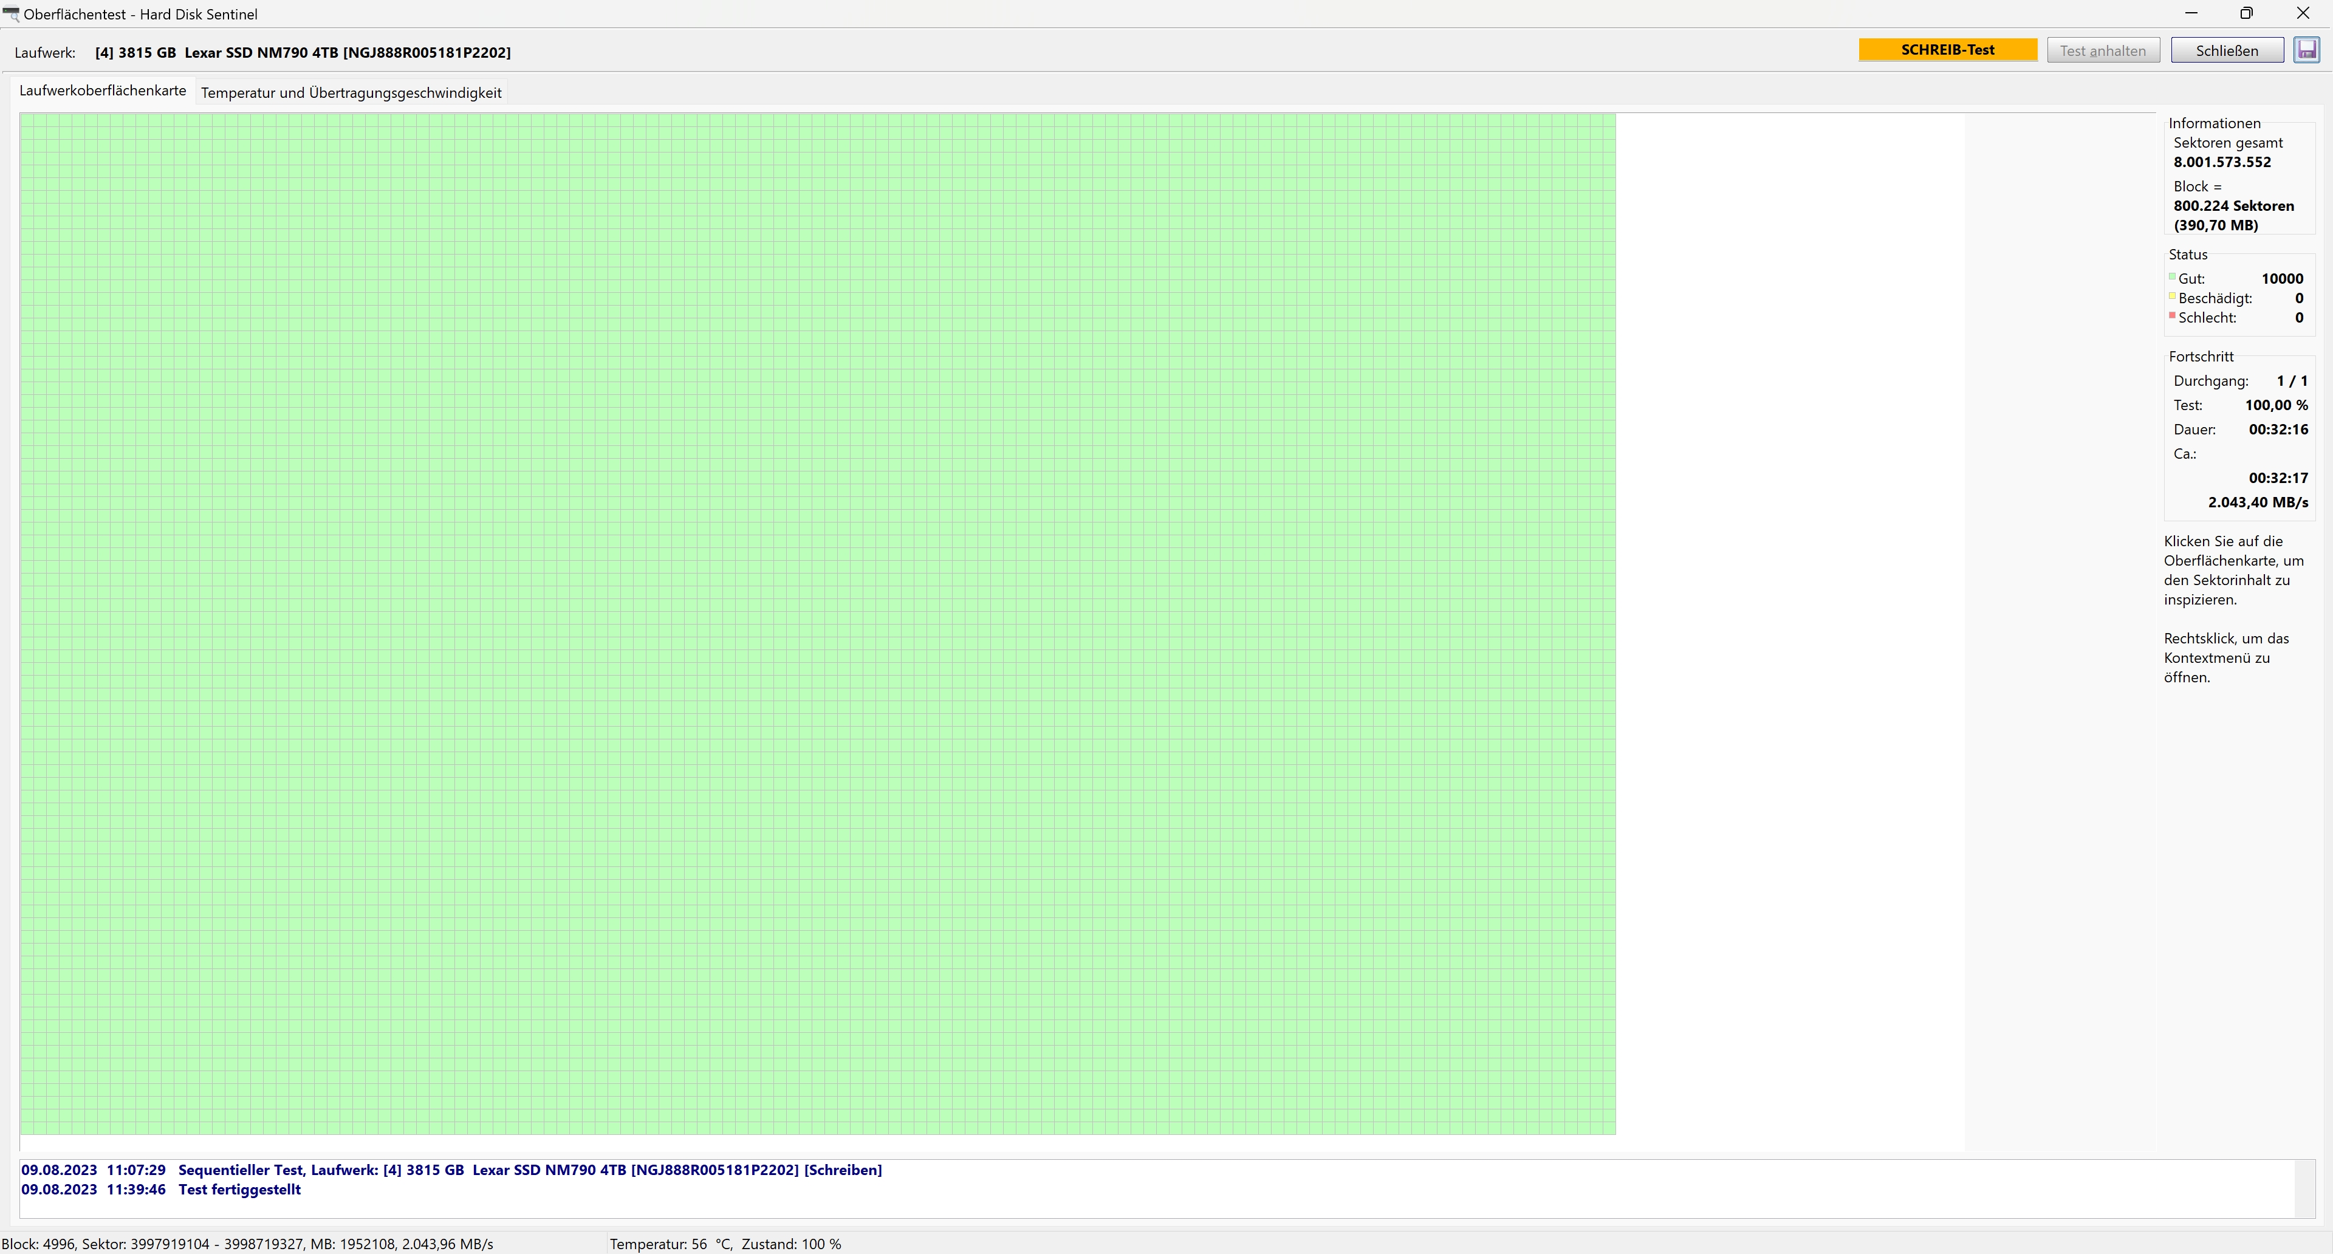
Task: Switch to Temperatur und Übertragungsgeschwindigkeit tab
Action: 351,92
